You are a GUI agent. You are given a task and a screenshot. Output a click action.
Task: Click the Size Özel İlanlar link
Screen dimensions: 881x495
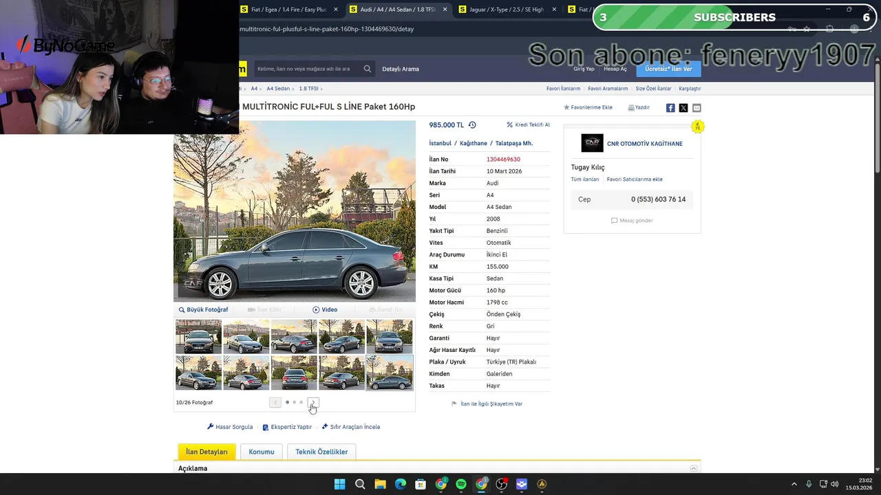[x=653, y=89]
